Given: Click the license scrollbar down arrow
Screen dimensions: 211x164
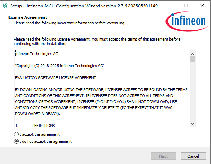Looking at the screenshot, I should click(x=192, y=124).
